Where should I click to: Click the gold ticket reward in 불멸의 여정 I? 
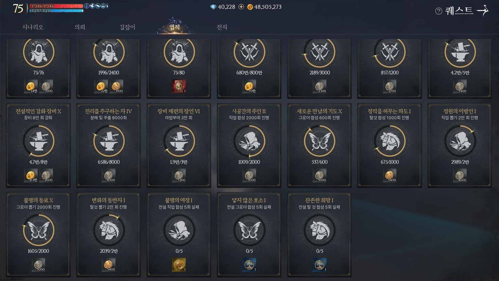[x=179, y=265]
